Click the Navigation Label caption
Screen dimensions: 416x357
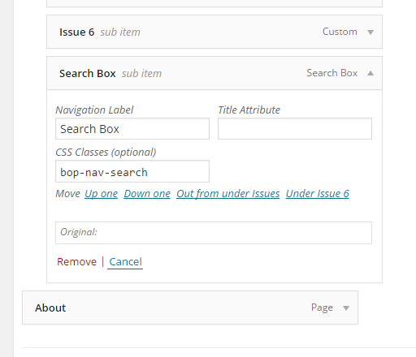point(94,110)
